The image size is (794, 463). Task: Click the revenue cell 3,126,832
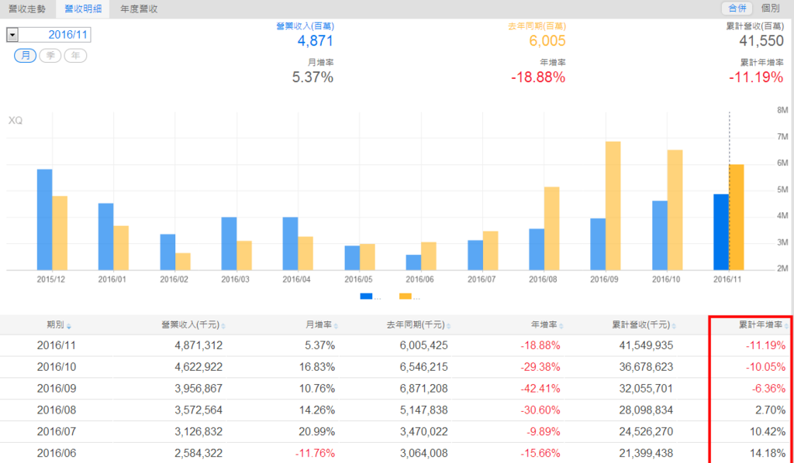tap(198, 432)
